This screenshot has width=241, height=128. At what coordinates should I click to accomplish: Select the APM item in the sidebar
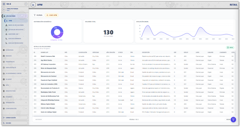click(x=10, y=21)
